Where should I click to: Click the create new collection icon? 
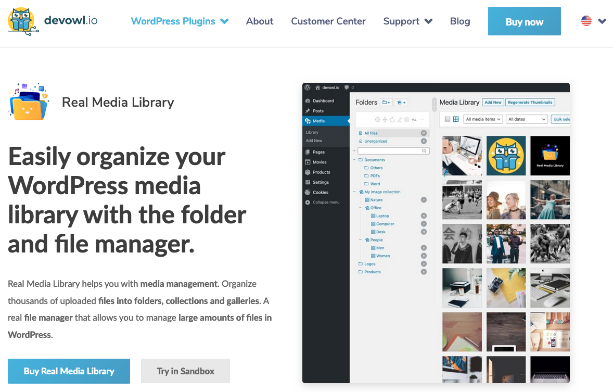point(401,102)
